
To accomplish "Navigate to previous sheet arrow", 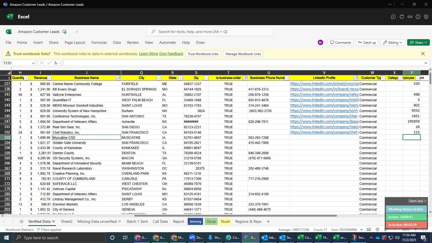I will pyautogui.click(x=4, y=222).
